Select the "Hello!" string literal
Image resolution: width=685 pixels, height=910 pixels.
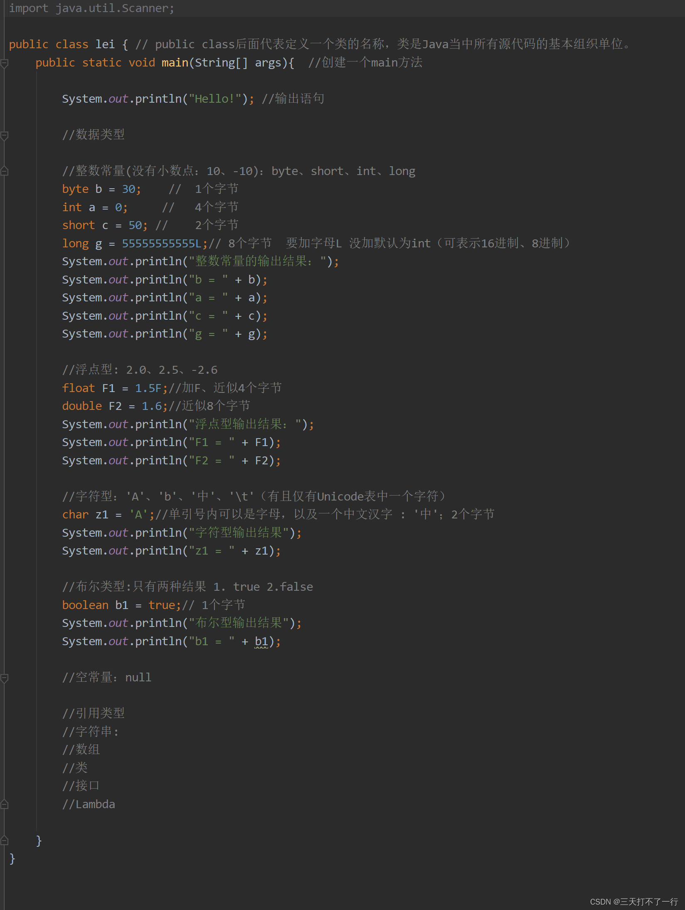(x=214, y=99)
